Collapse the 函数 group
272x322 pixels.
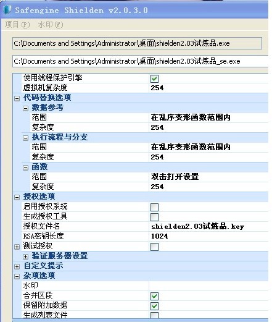(x=25, y=167)
